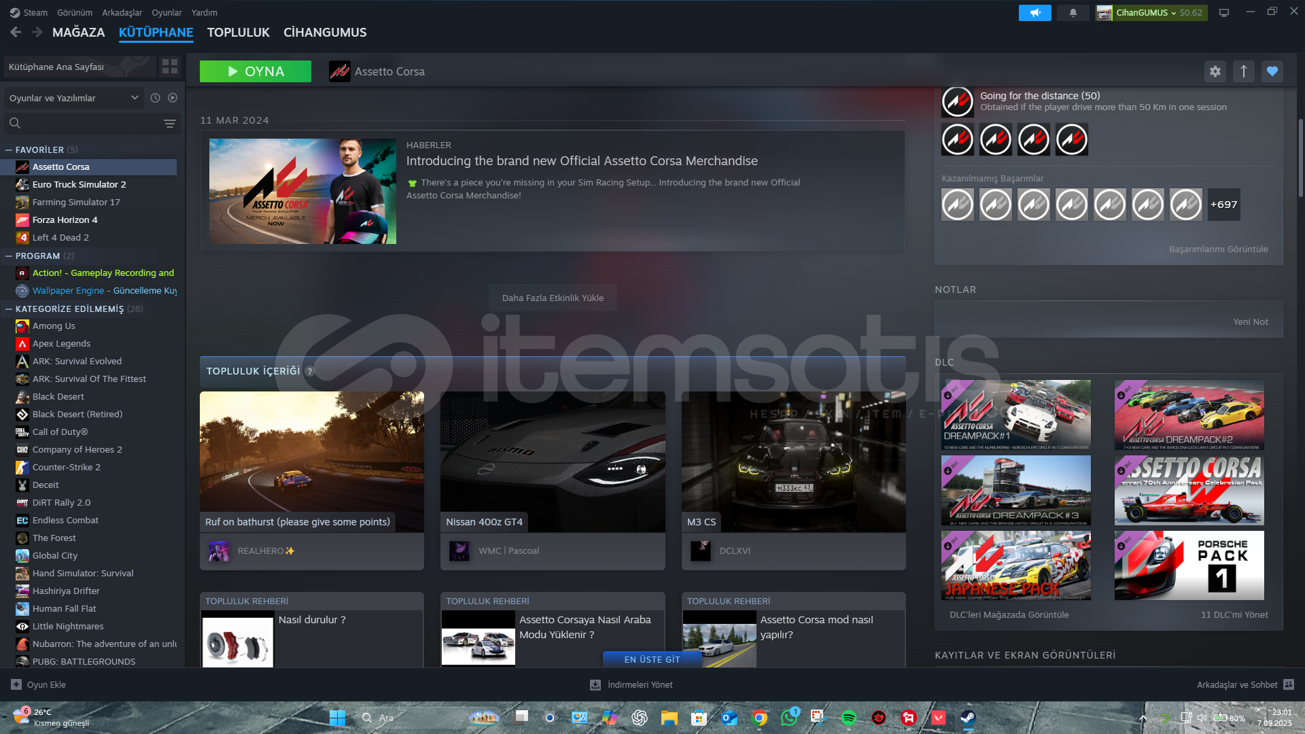Click the Windows Start button
1305x734 pixels.
[x=337, y=718]
